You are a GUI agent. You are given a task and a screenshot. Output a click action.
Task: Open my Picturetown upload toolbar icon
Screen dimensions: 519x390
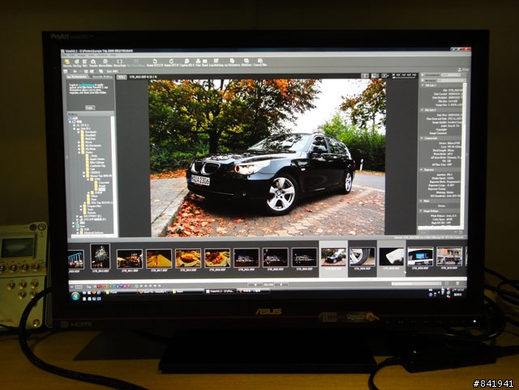point(232,63)
